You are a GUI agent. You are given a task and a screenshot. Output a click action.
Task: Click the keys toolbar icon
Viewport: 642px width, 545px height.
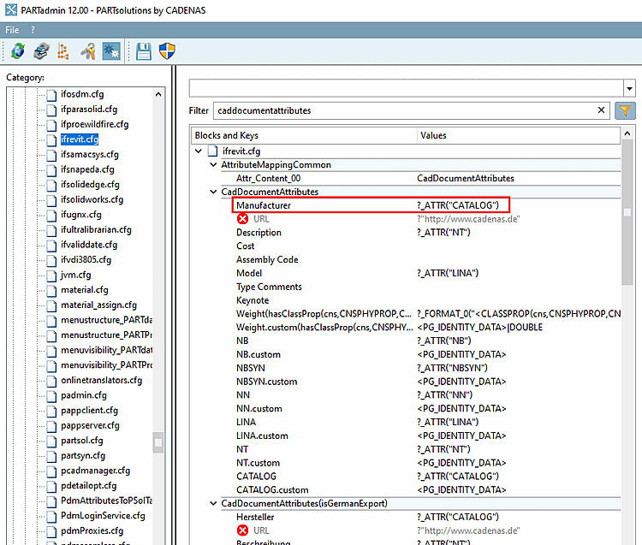(x=87, y=51)
